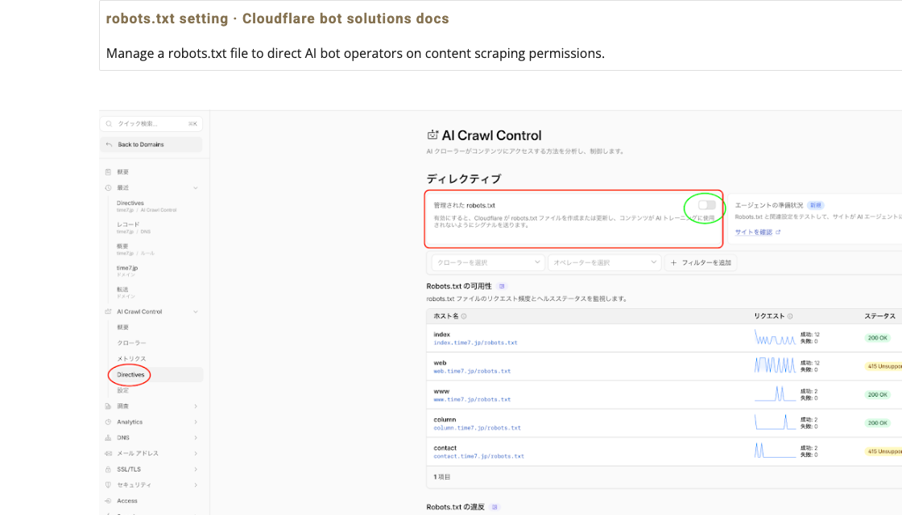Open the column.time7.jp/robots.txt link

(x=477, y=427)
